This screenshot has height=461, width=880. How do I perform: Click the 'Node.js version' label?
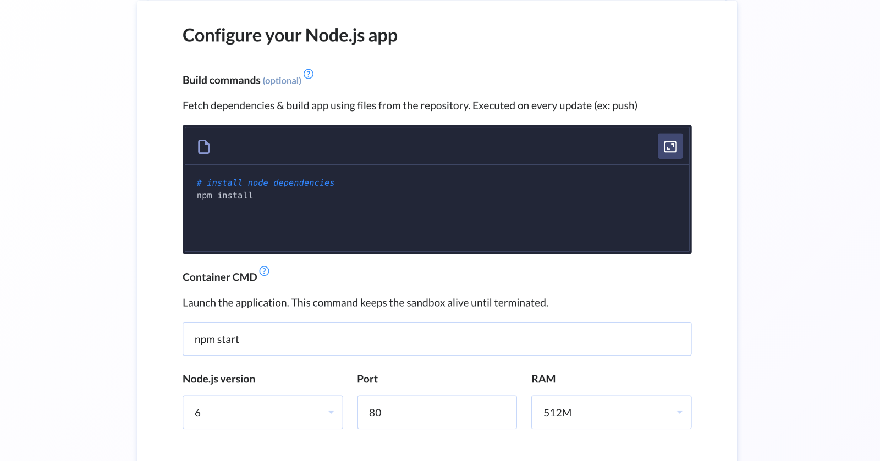click(219, 379)
